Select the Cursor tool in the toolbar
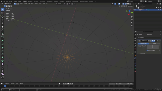The width and height of the screenshot is (162, 91). tap(2, 13)
